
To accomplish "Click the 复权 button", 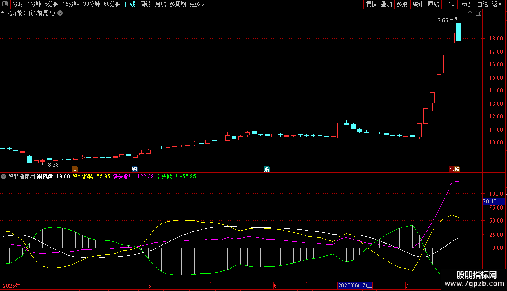I will pyautogui.click(x=371, y=4).
